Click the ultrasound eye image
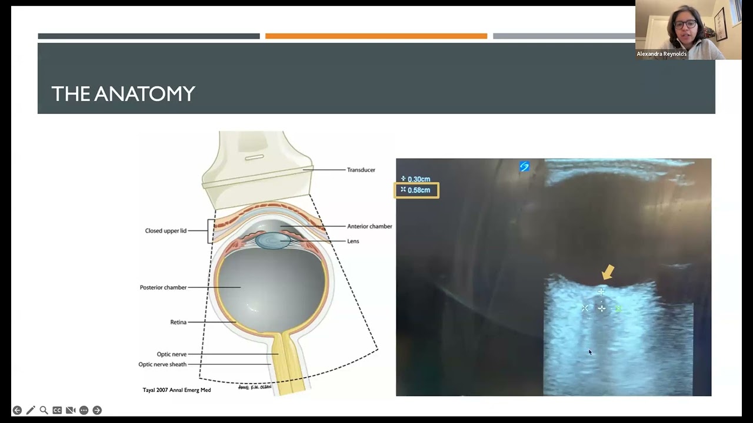753x423 pixels. click(x=554, y=277)
